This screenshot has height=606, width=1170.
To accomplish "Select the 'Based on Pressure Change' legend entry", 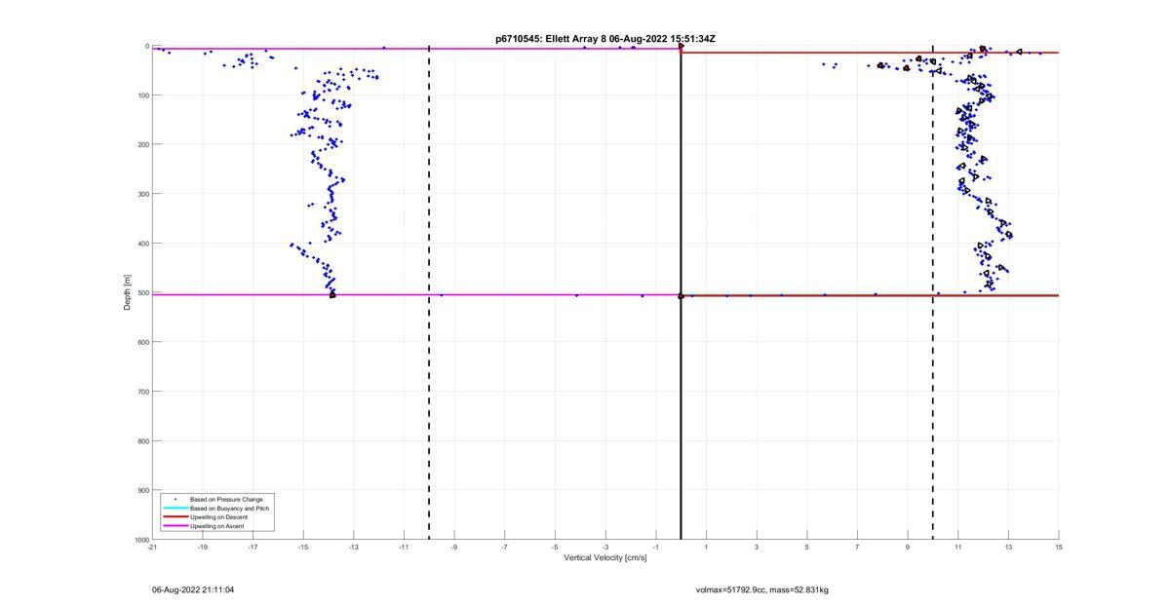I will [226, 500].
